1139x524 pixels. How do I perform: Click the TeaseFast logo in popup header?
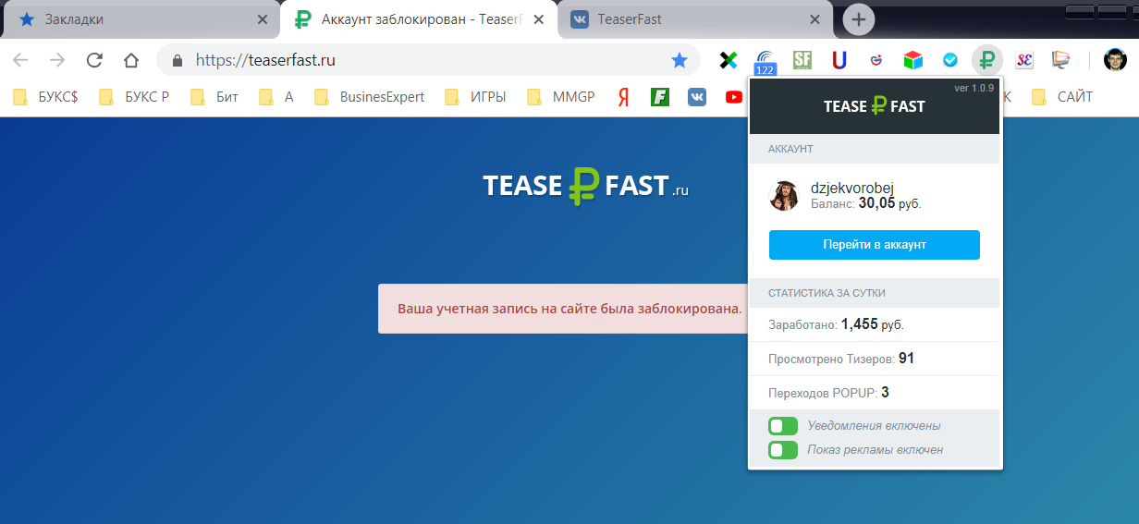pos(875,106)
